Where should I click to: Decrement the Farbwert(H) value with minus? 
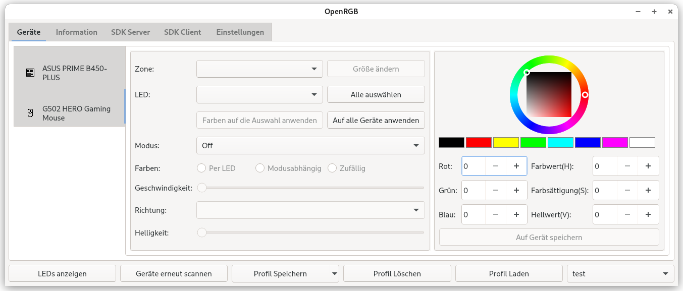[627, 166]
